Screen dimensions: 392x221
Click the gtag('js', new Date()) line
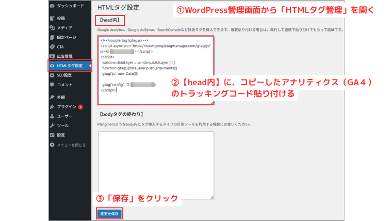pos(120,74)
